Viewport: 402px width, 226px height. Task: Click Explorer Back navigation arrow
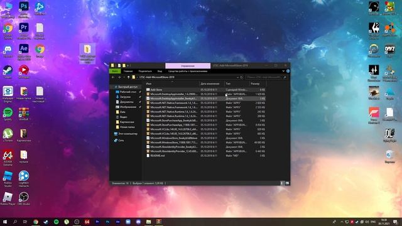tap(113, 77)
